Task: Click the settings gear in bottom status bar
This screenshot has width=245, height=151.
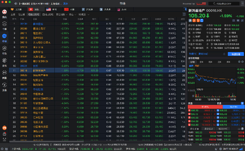Action: [x=2, y=149]
